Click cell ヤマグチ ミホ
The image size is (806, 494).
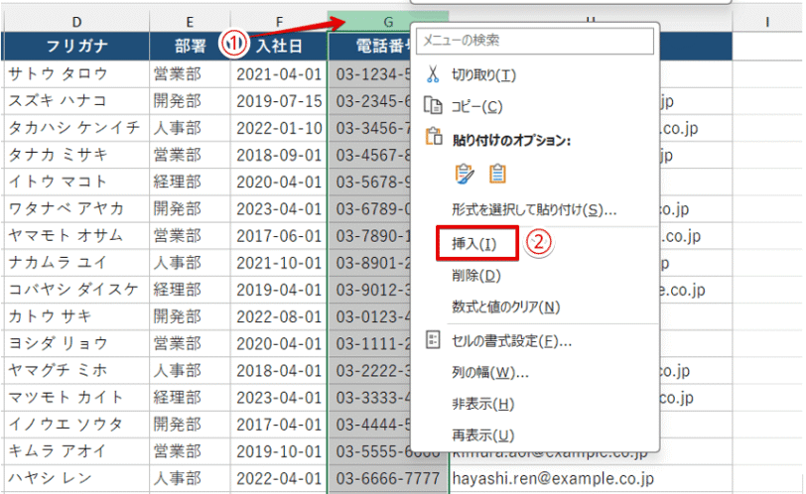pyautogui.click(x=76, y=371)
